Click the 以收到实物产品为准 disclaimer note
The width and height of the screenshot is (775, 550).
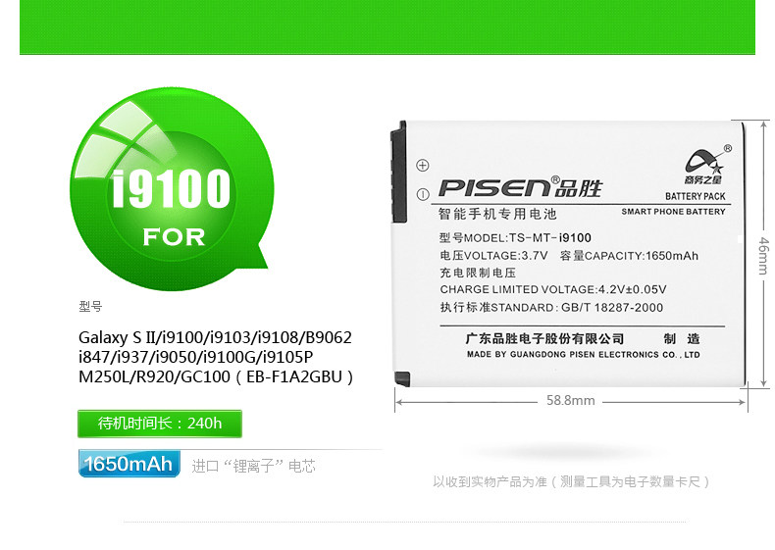pyautogui.click(x=571, y=481)
